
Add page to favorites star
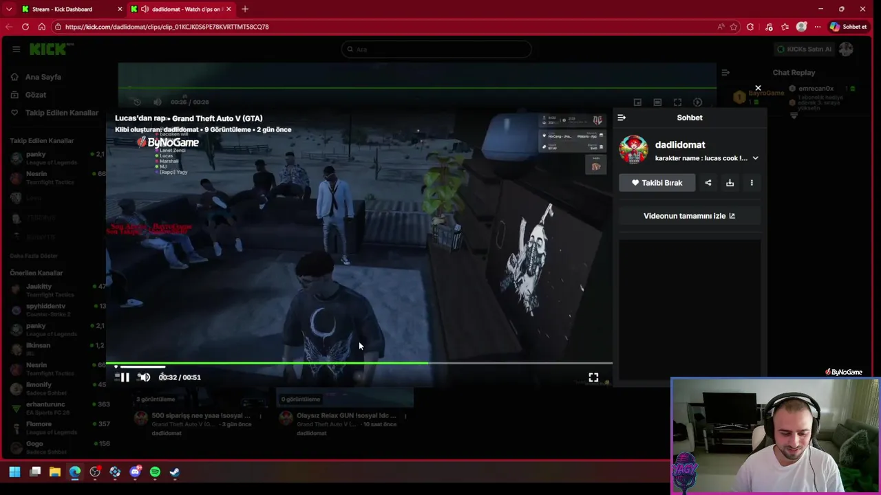click(x=734, y=27)
